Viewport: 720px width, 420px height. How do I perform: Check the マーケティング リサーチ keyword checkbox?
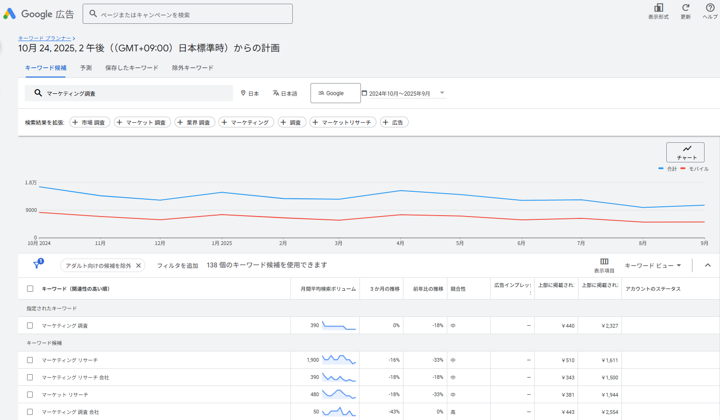[x=30, y=360]
